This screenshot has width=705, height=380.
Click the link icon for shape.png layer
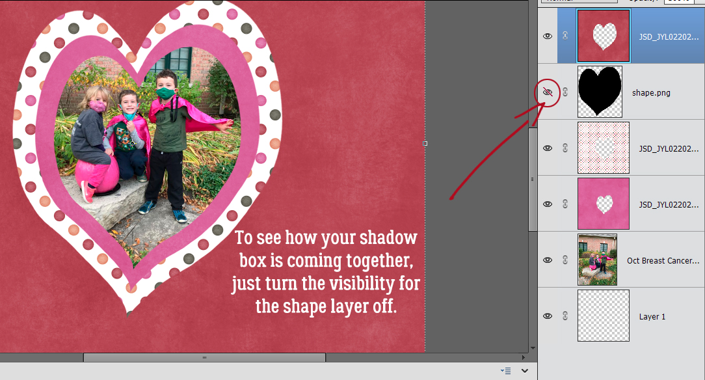click(565, 92)
